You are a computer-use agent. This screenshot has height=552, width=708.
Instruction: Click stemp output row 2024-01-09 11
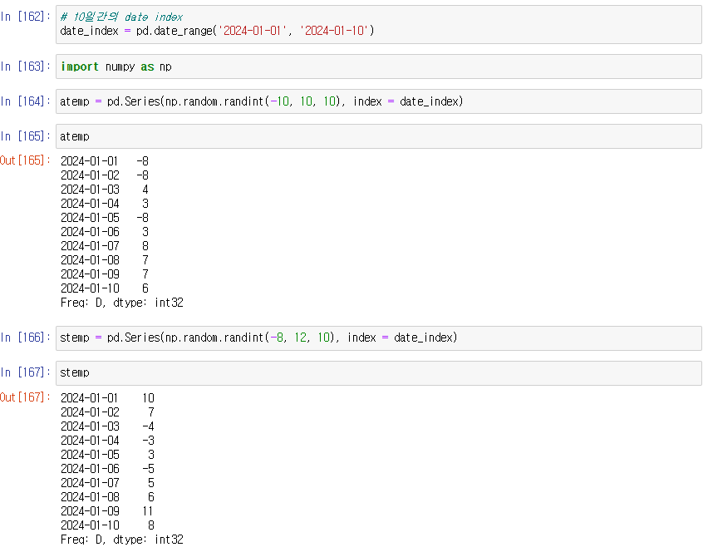point(107,511)
